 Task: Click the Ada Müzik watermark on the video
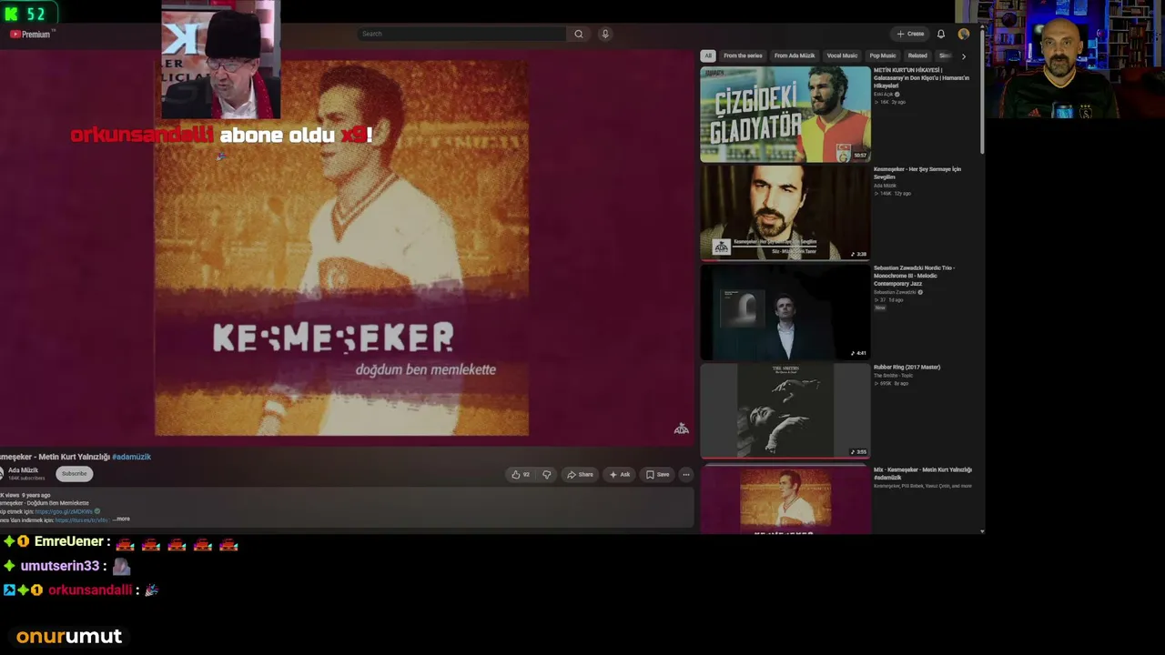[681, 428]
